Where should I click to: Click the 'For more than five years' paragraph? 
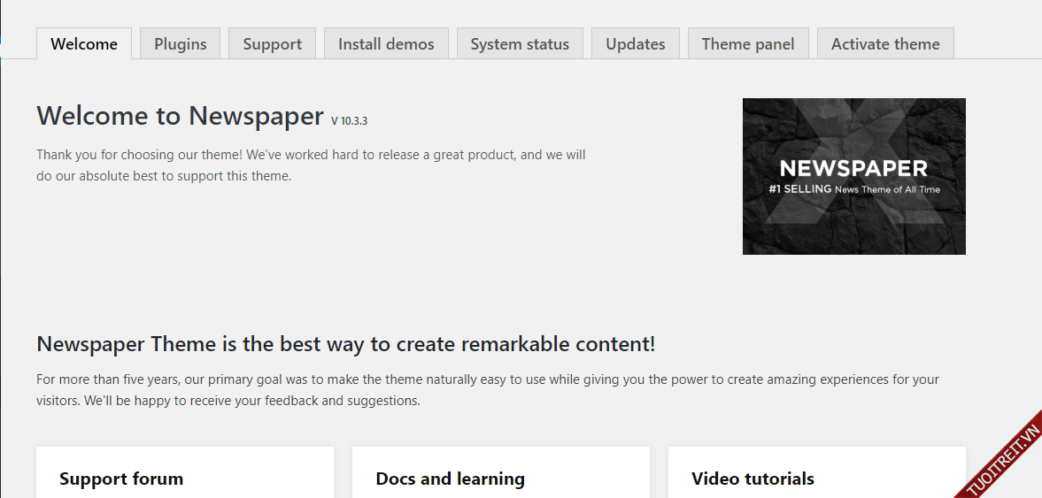[x=487, y=390]
